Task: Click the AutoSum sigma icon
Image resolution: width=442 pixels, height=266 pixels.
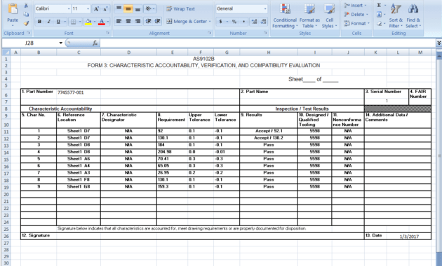Action: coord(379,5)
